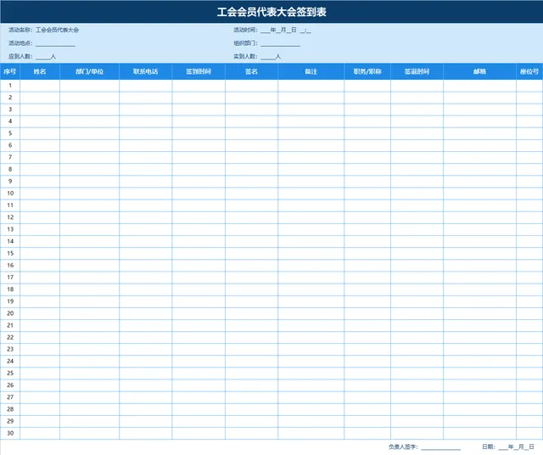Viewport: 543px width, 455px height.
Task: Click row number 25
Action: [x=10, y=374]
